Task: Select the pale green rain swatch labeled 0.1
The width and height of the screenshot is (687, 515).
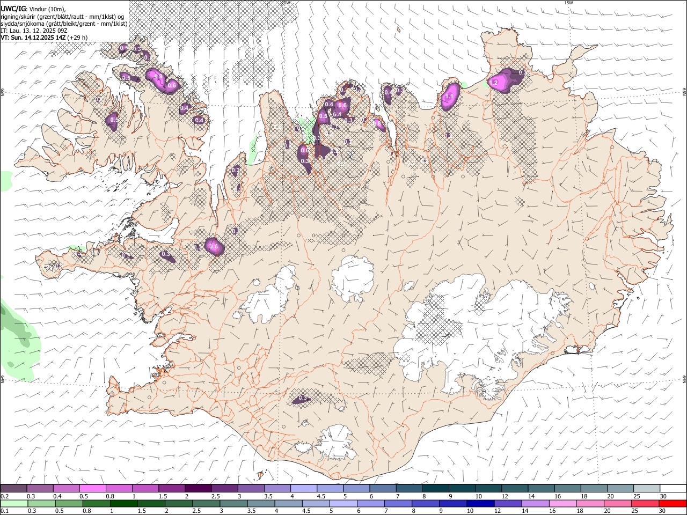Action: pos(14,503)
